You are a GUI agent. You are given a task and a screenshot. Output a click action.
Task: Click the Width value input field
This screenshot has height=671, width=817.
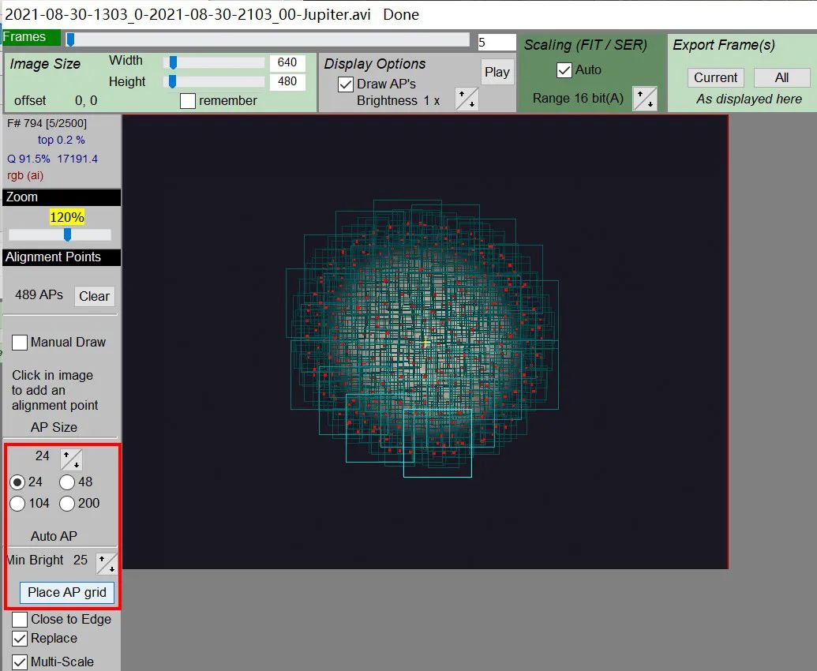[x=287, y=62]
